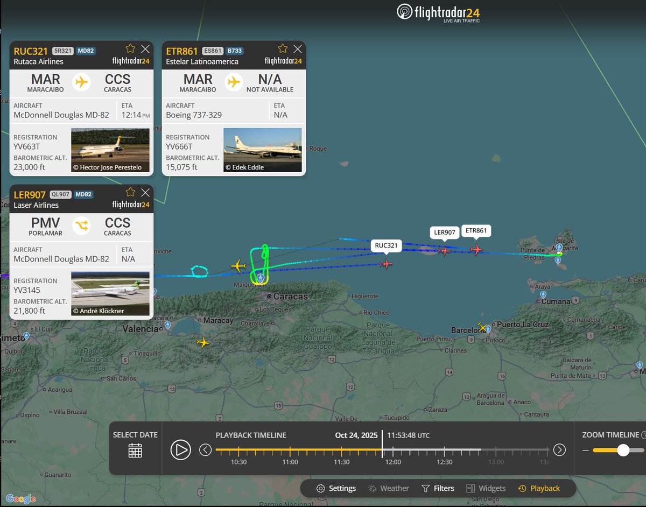Click Maiquetia airport pin marker

tap(261, 278)
